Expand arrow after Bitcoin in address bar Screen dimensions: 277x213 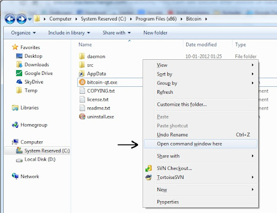[x=206, y=19]
